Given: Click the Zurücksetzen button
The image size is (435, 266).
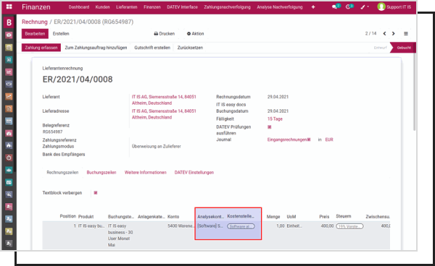Looking at the screenshot, I should point(190,48).
